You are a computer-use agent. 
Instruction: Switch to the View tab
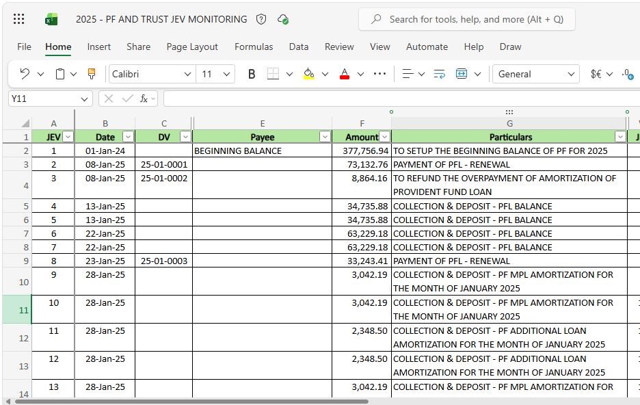click(380, 47)
